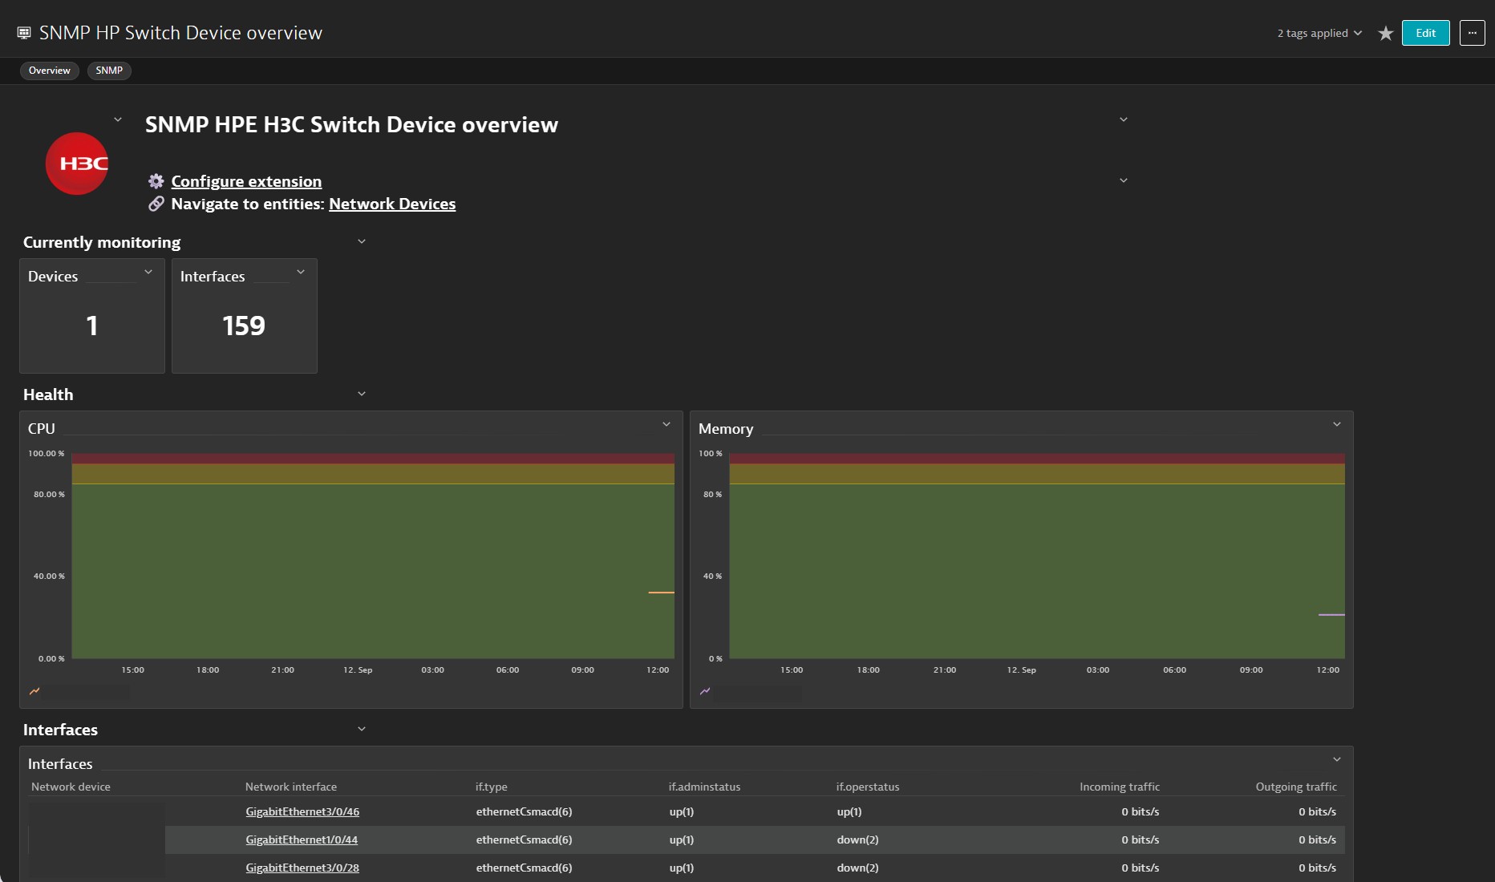Collapse the Health section
This screenshot has height=882, width=1495.
[x=361, y=393]
